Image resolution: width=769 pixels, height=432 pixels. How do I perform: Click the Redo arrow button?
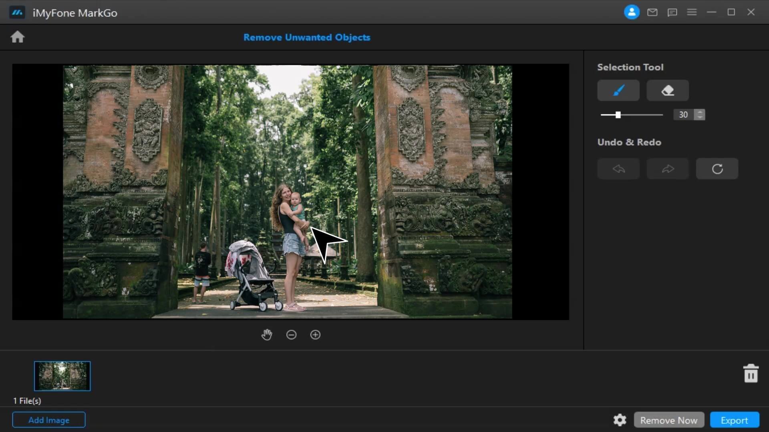click(668, 169)
